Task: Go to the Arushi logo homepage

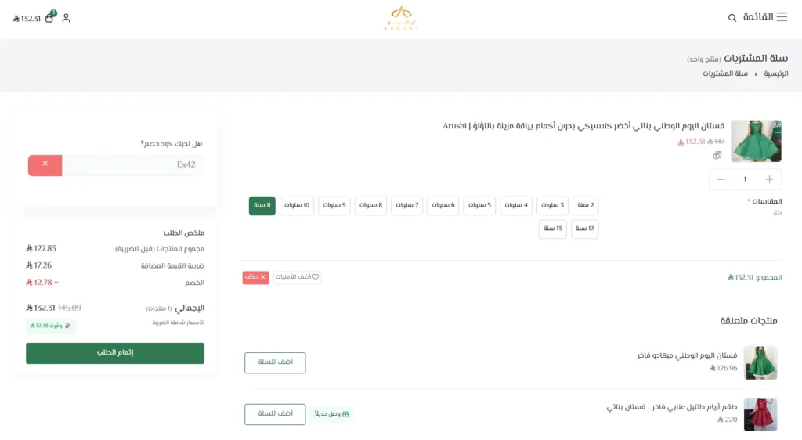Action: point(401,18)
